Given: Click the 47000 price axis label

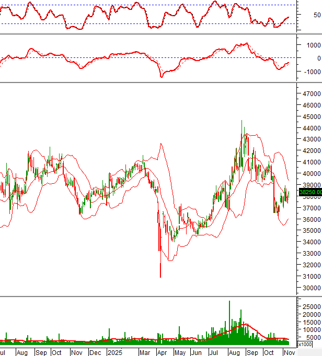Looking at the screenshot, I should click(x=310, y=94).
